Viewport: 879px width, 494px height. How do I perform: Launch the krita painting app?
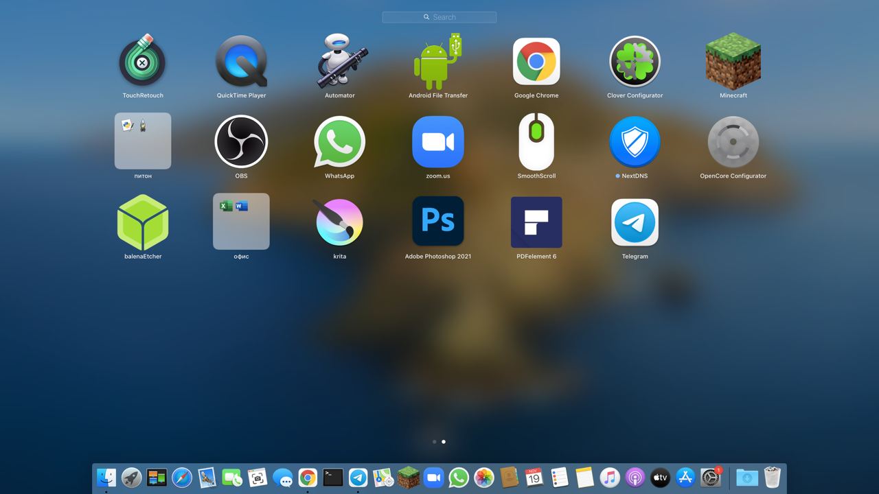click(x=340, y=222)
